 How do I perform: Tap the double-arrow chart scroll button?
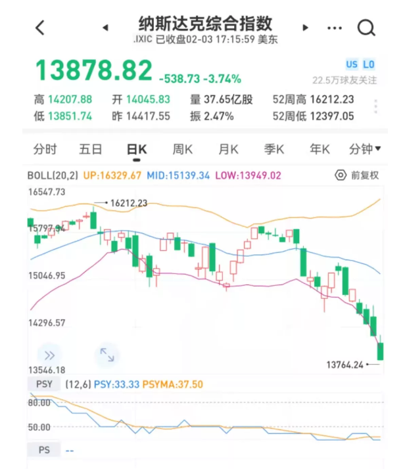point(49,355)
